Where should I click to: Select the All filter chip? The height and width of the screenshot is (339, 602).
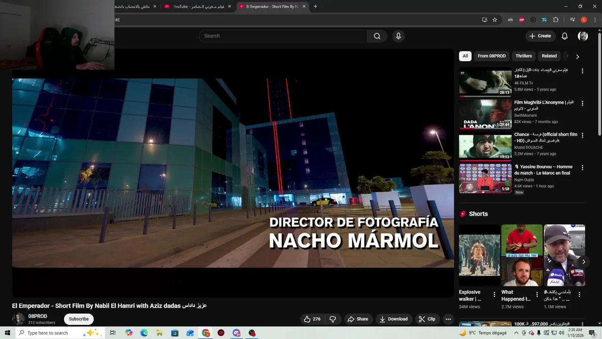coord(465,56)
